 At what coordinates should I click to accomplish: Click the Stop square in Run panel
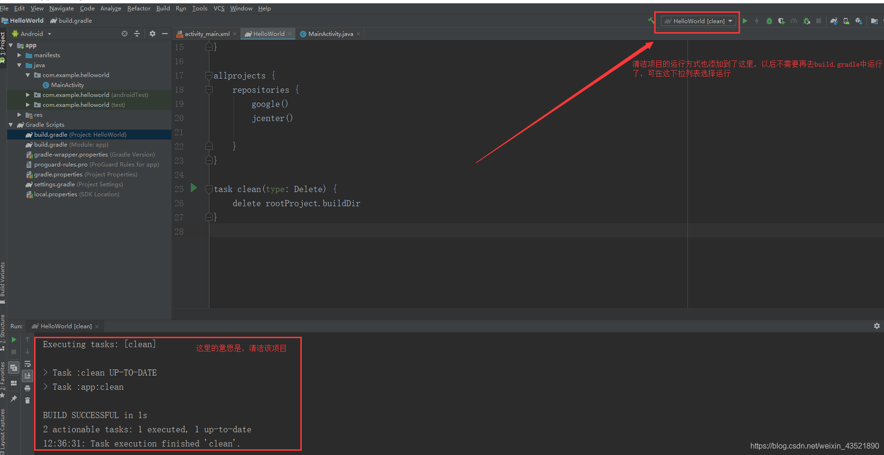[x=14, y=351]
